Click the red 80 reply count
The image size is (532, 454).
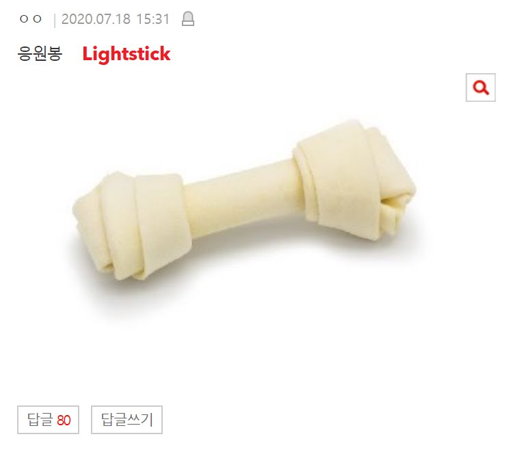click(x=64, y=420)
